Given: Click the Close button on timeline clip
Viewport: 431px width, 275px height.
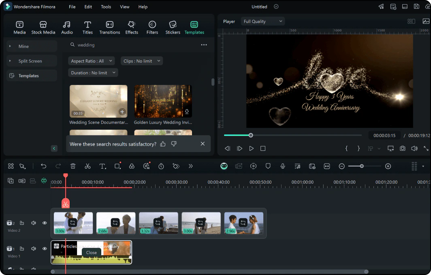Looking at the screenshot, I should [92, 252].
